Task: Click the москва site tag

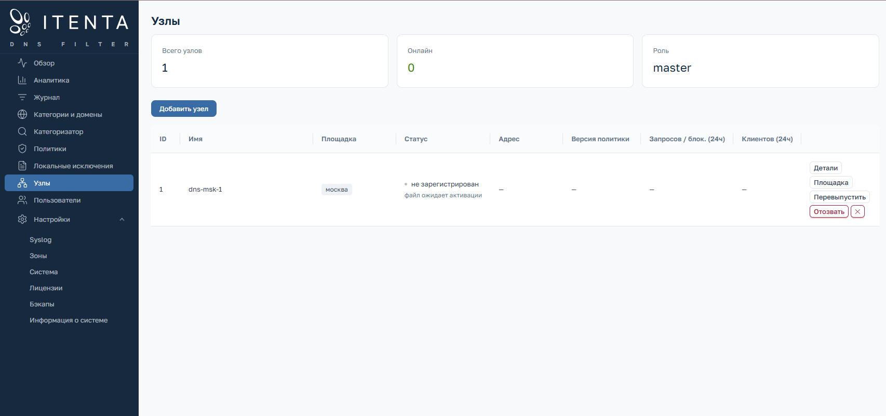Action: (x=337, y=190)
